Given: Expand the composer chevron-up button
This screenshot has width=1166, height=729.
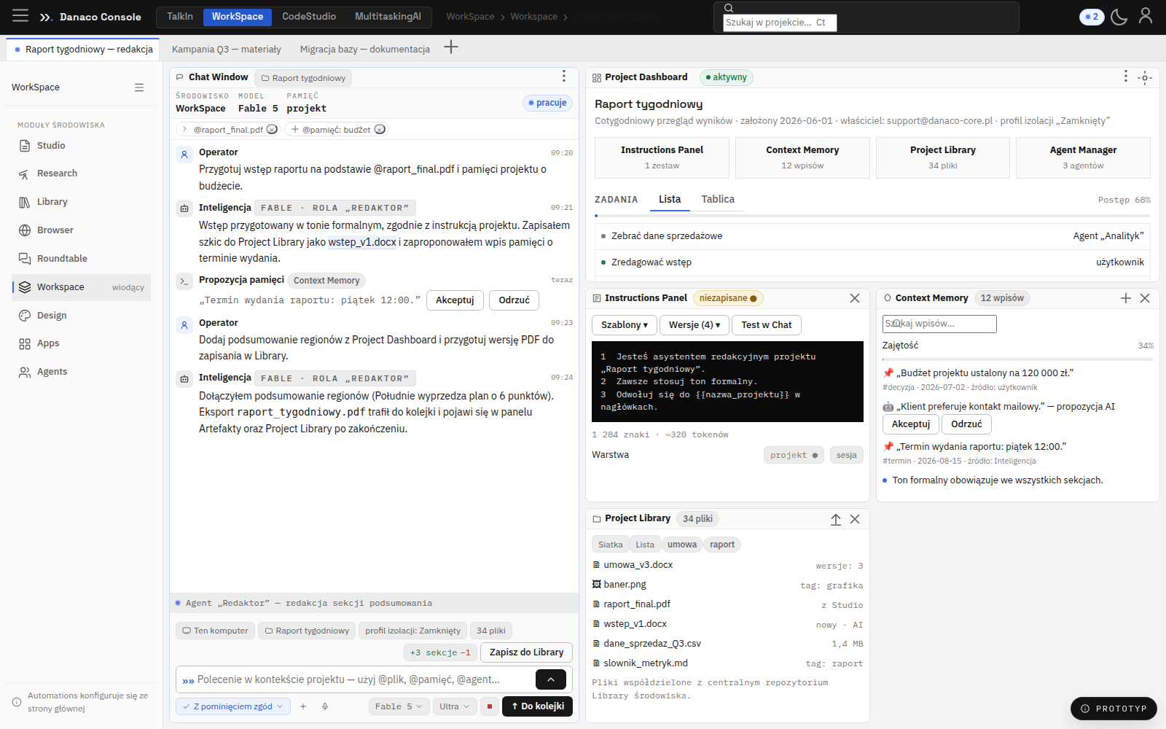Looking at the screenshot, I should 551,679.
